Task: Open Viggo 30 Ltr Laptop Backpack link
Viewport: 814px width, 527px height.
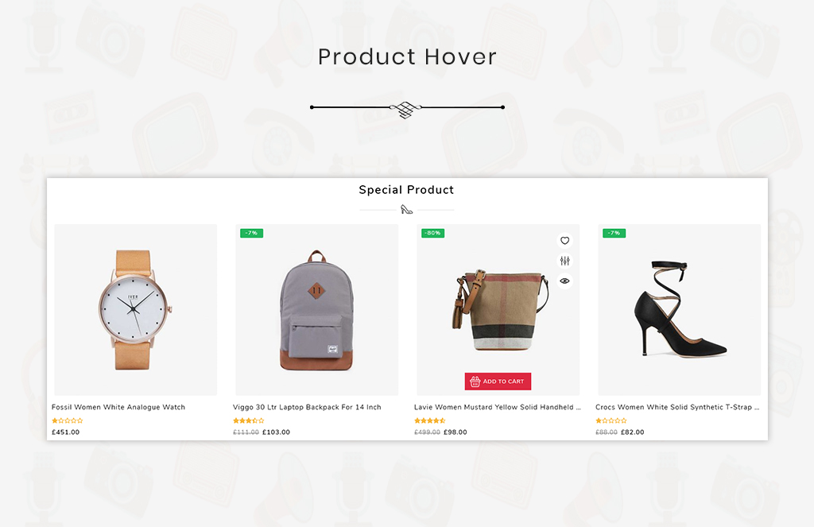Action: tap(307, 407)
